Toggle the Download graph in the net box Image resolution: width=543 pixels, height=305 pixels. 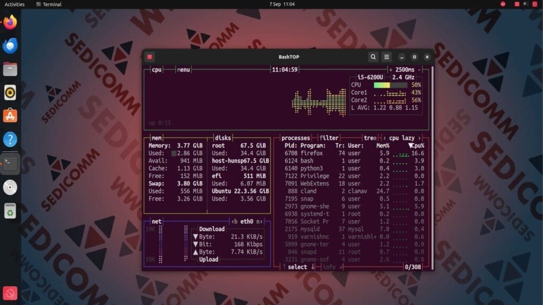(211, 229)
